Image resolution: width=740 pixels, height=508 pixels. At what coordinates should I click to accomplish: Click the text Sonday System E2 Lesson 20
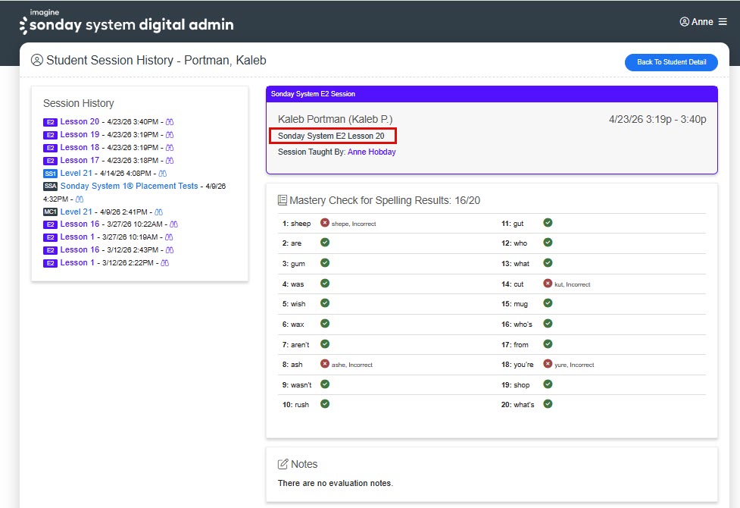[331, 136]
